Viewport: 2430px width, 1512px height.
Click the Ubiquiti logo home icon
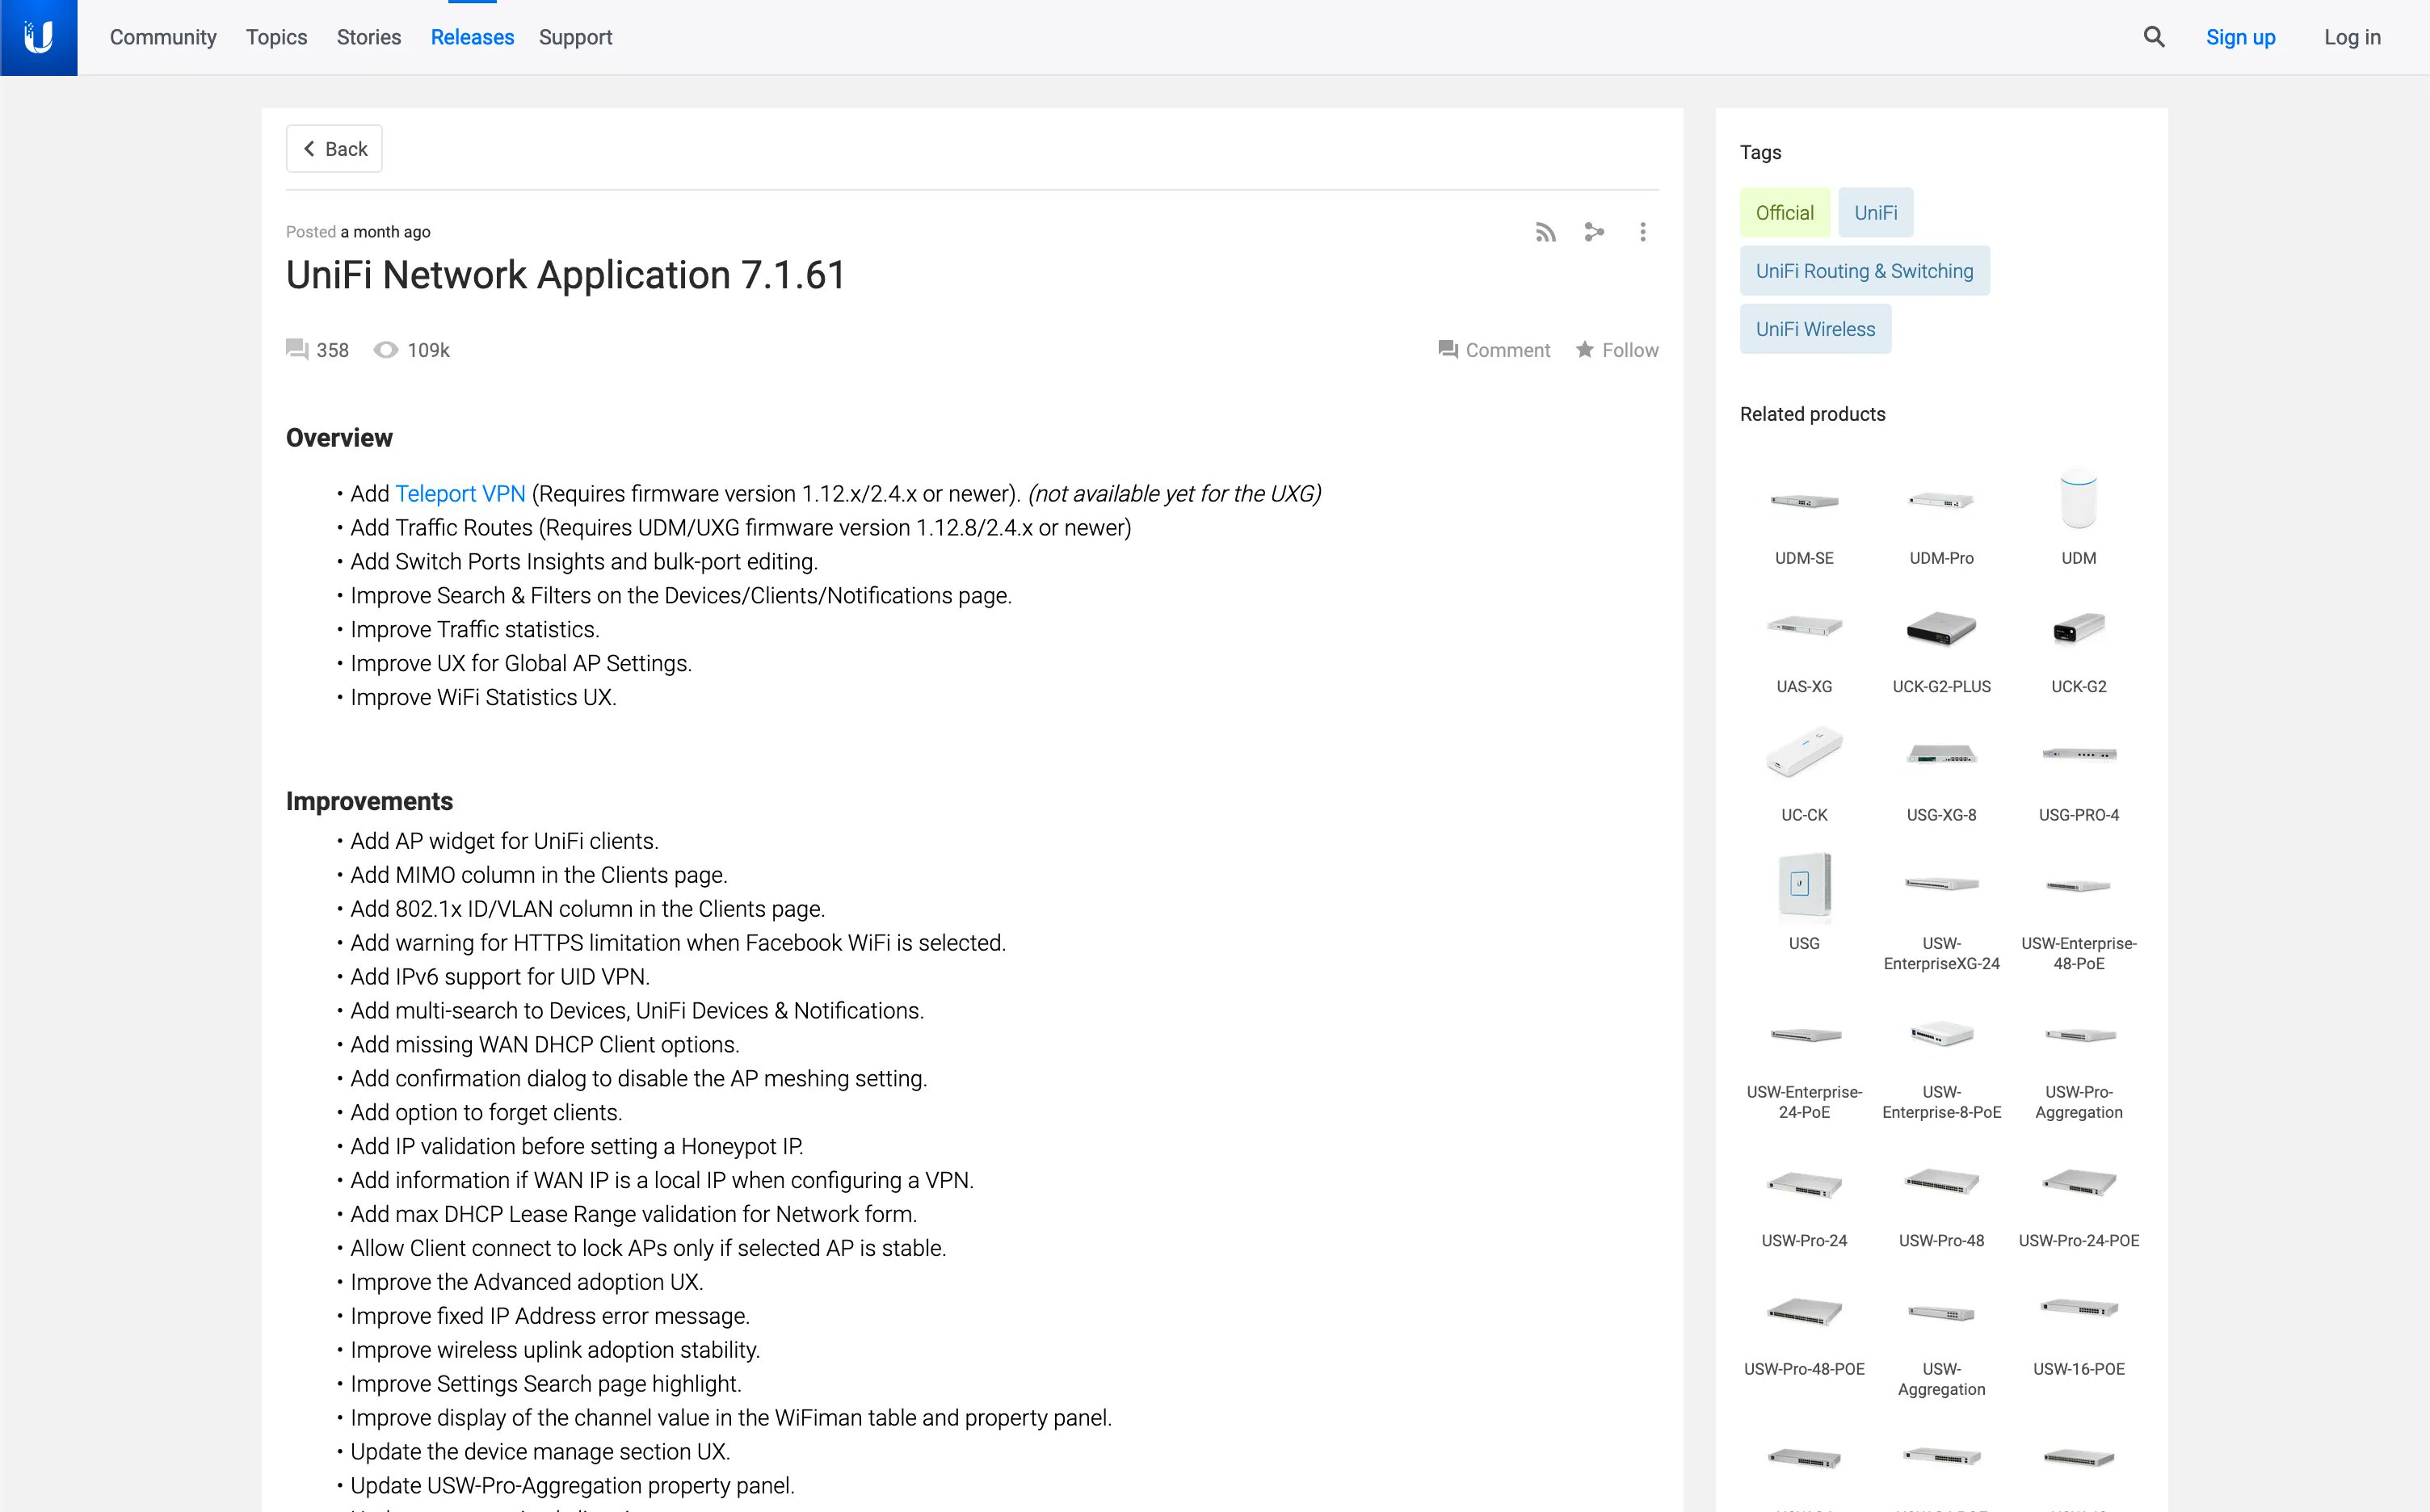tap(38, 37)
